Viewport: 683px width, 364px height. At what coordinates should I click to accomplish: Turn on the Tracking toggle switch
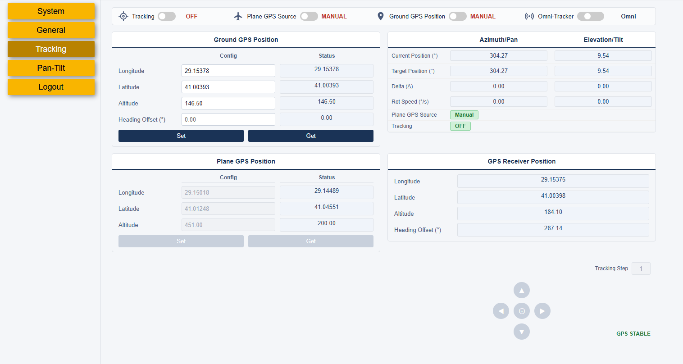167,16
